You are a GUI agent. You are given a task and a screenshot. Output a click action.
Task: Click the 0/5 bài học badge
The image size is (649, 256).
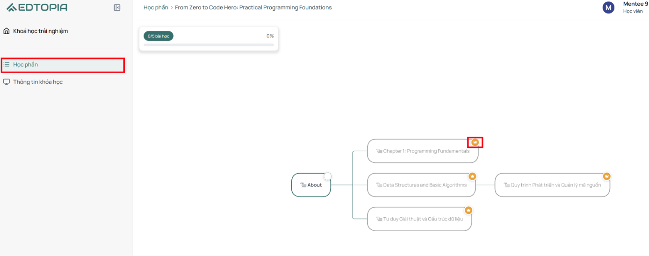coord(159,36)
